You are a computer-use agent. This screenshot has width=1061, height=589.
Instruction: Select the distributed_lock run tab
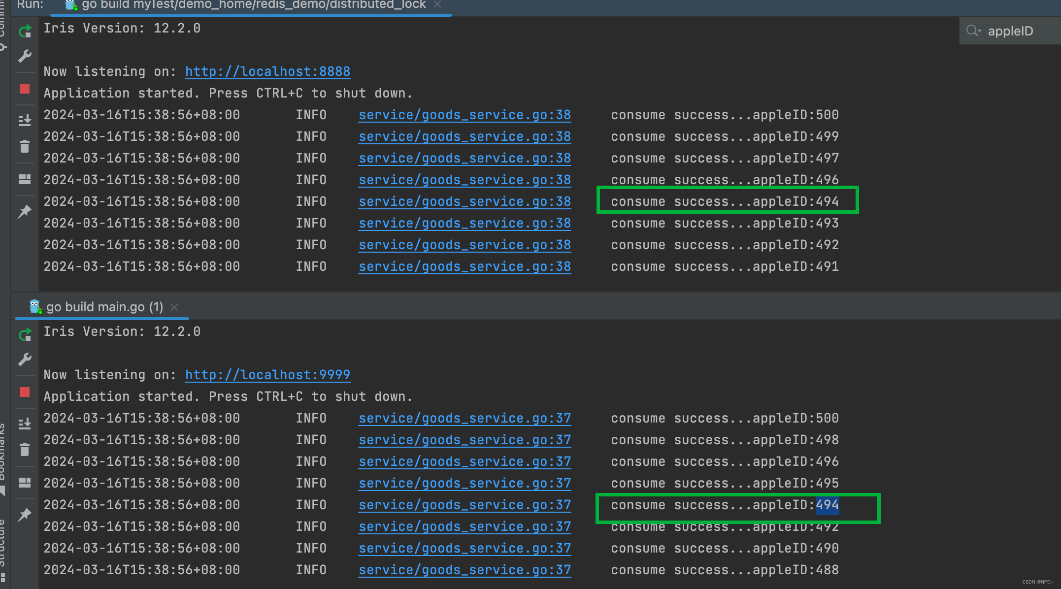point(253,5)
